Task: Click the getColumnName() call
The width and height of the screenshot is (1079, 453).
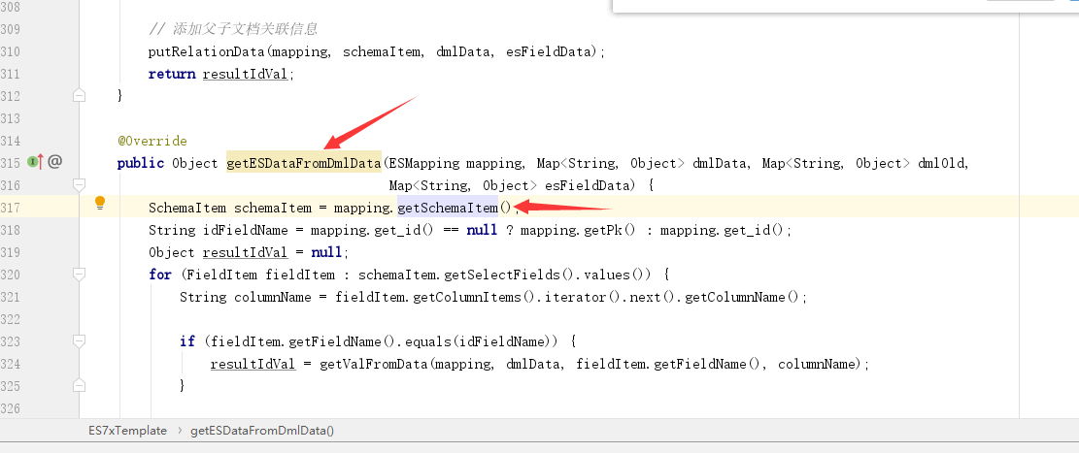Action: click(743, 297)
